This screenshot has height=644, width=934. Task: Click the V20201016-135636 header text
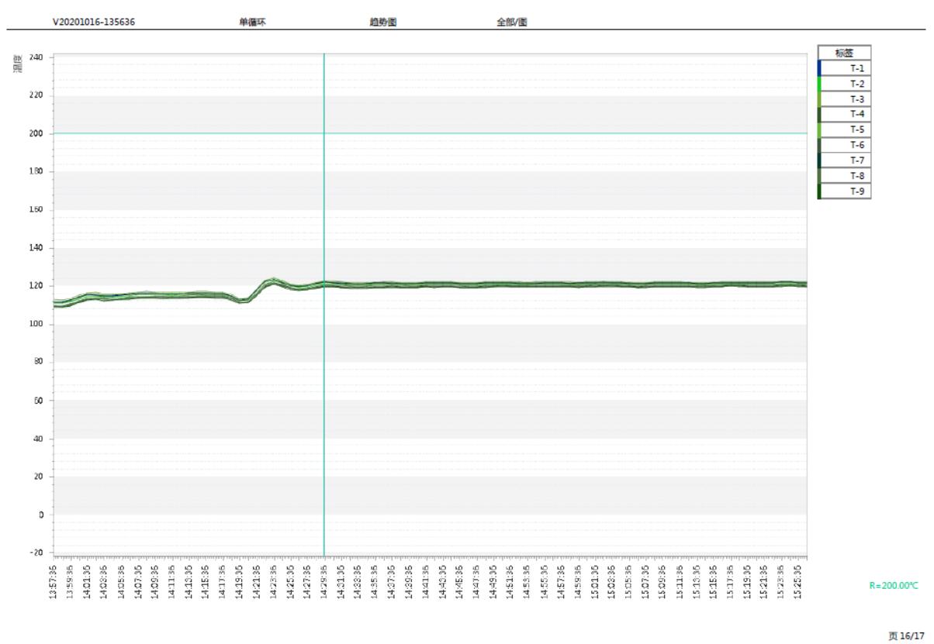[94, 22]
